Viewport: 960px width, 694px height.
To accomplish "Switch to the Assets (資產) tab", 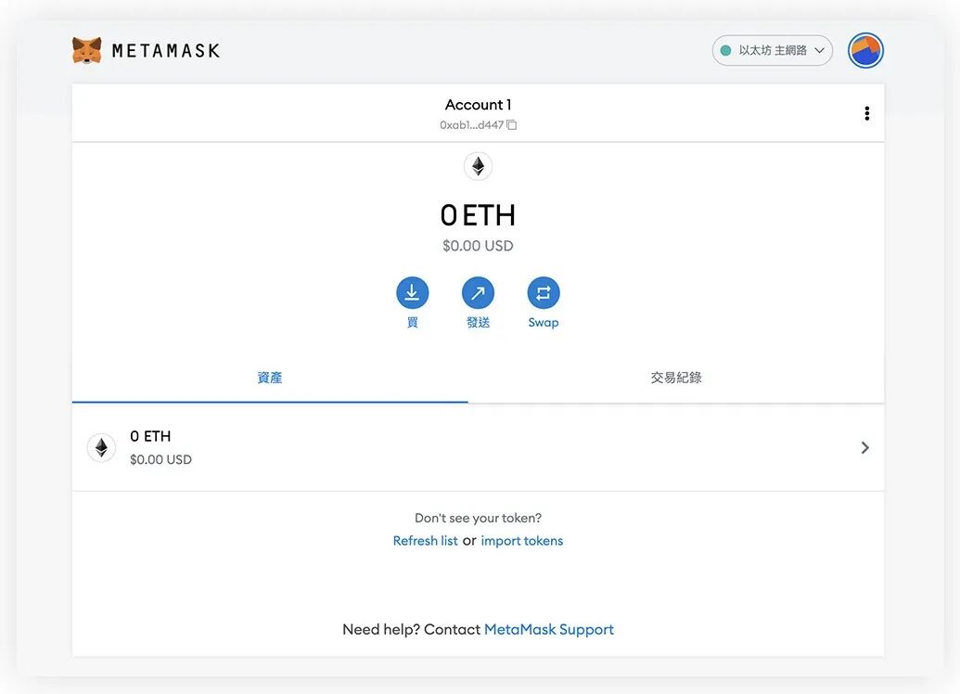I will click(x=270, y=378).
